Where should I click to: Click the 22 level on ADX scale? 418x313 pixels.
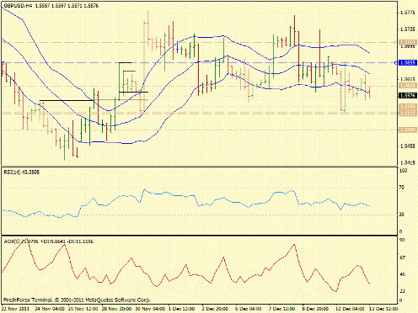402,291
